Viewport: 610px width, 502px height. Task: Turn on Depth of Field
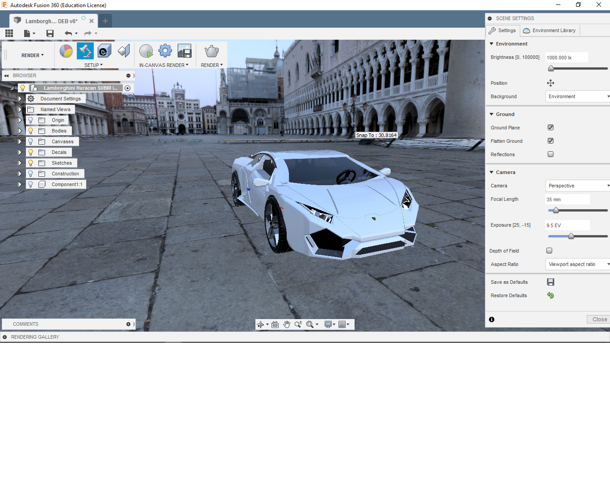(x=549, y=250)
